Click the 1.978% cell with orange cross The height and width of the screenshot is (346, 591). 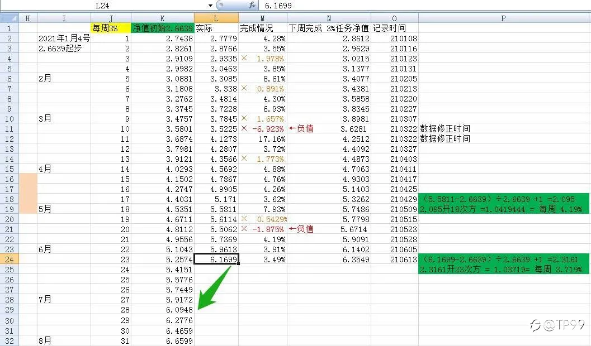pyautogui.click(x=263, y=59)
